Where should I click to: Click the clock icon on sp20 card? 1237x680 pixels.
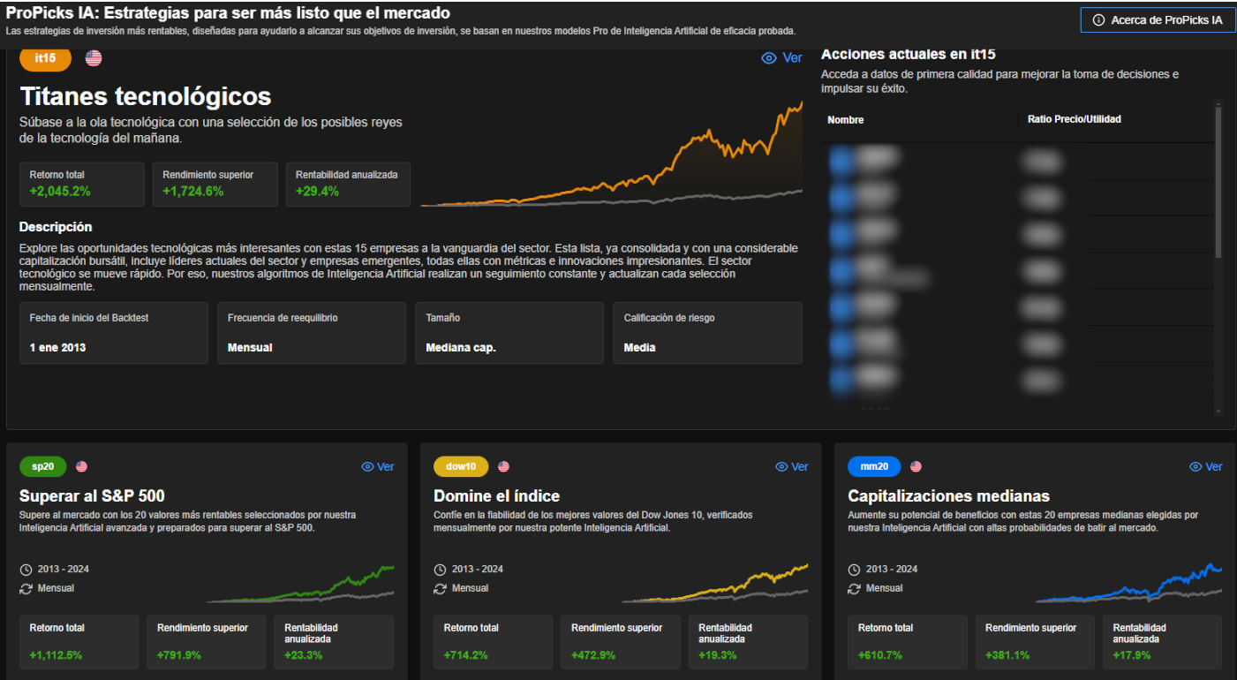tap(26, 570)
